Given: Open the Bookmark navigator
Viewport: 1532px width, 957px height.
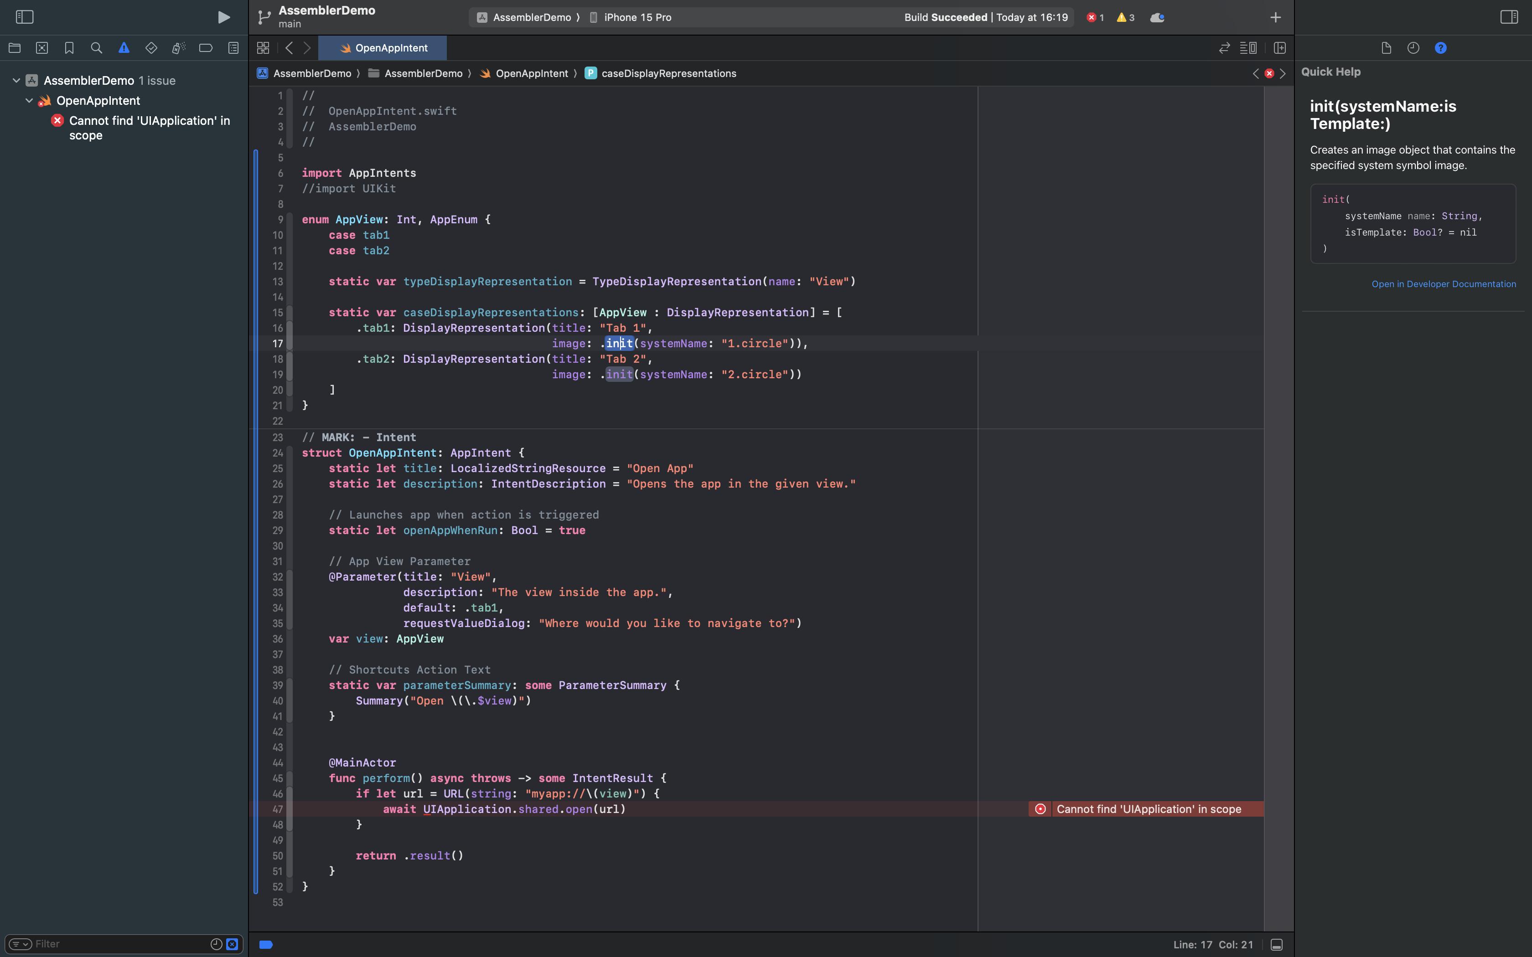Looking at the screenshot, I should pos(69,48).
